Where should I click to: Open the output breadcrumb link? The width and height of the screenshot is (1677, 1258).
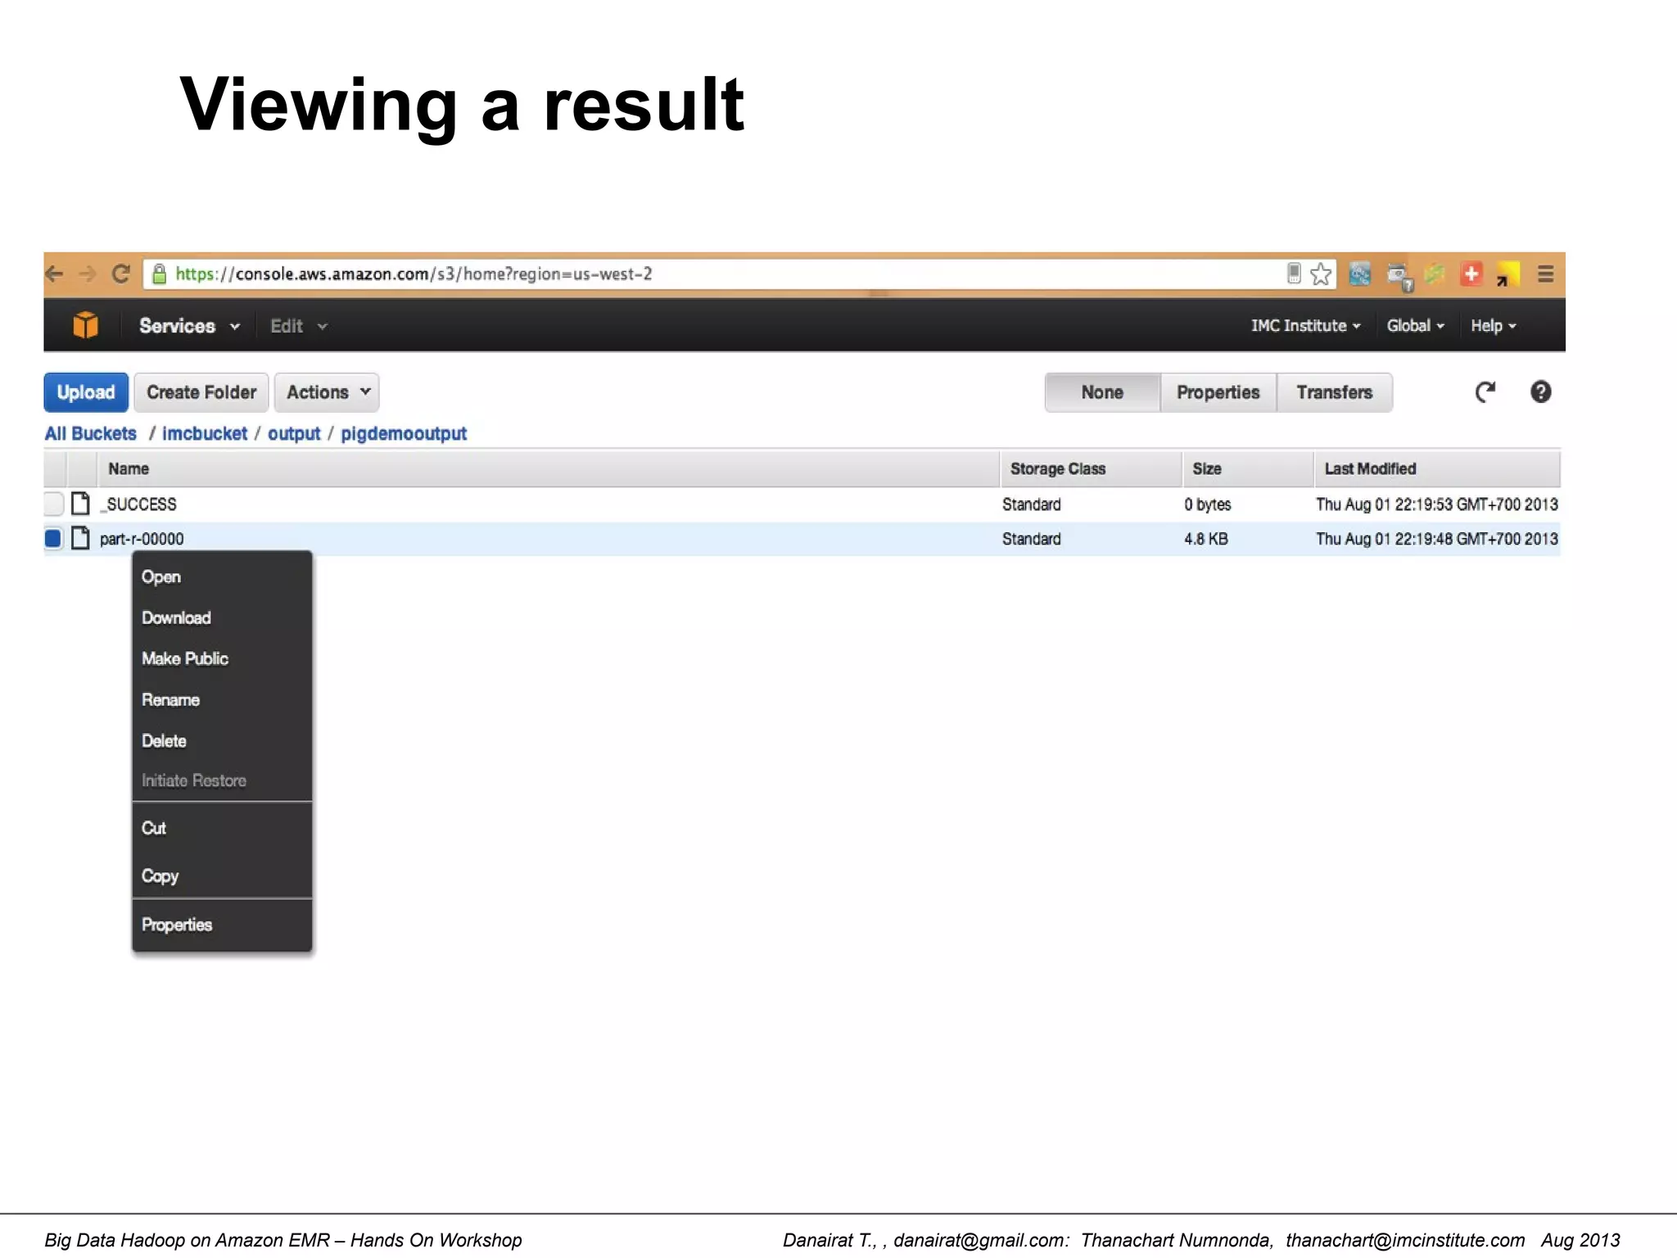(x=294, y=433)
